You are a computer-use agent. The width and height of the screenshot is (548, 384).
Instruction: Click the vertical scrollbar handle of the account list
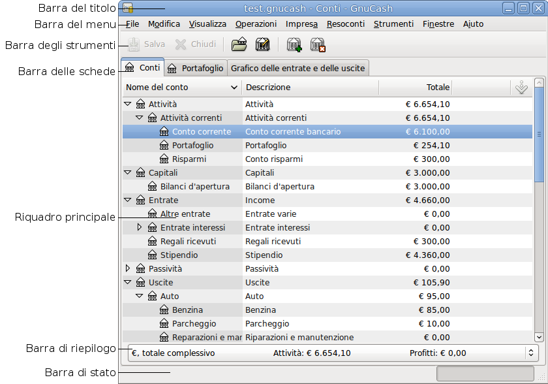(539, 135)
